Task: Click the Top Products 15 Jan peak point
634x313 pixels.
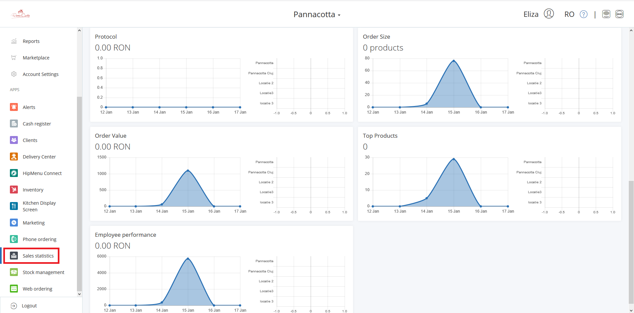Action: coord(454,159)
